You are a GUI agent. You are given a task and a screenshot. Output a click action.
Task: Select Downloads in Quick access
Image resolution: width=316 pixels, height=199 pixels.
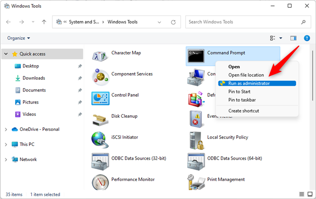34,78
